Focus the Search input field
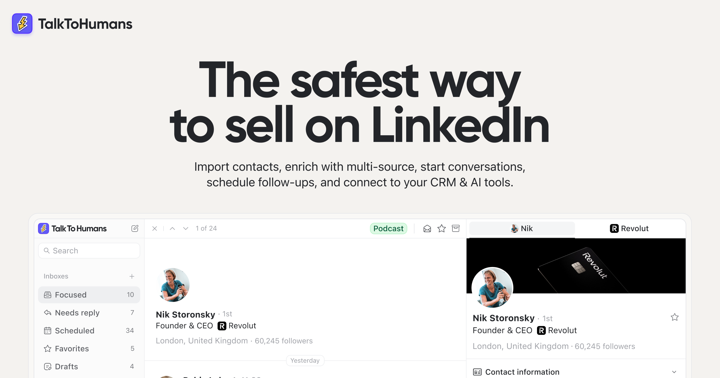This screenshot has height=378, width=720. pyautogui.click(x=89, y=251)
